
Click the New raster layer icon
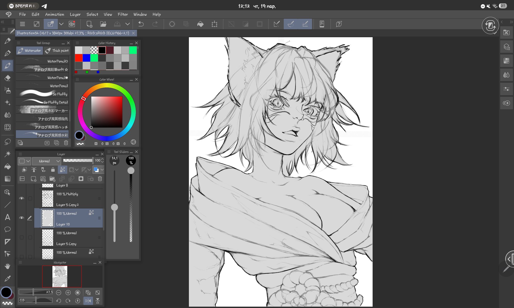pos(33,179)
